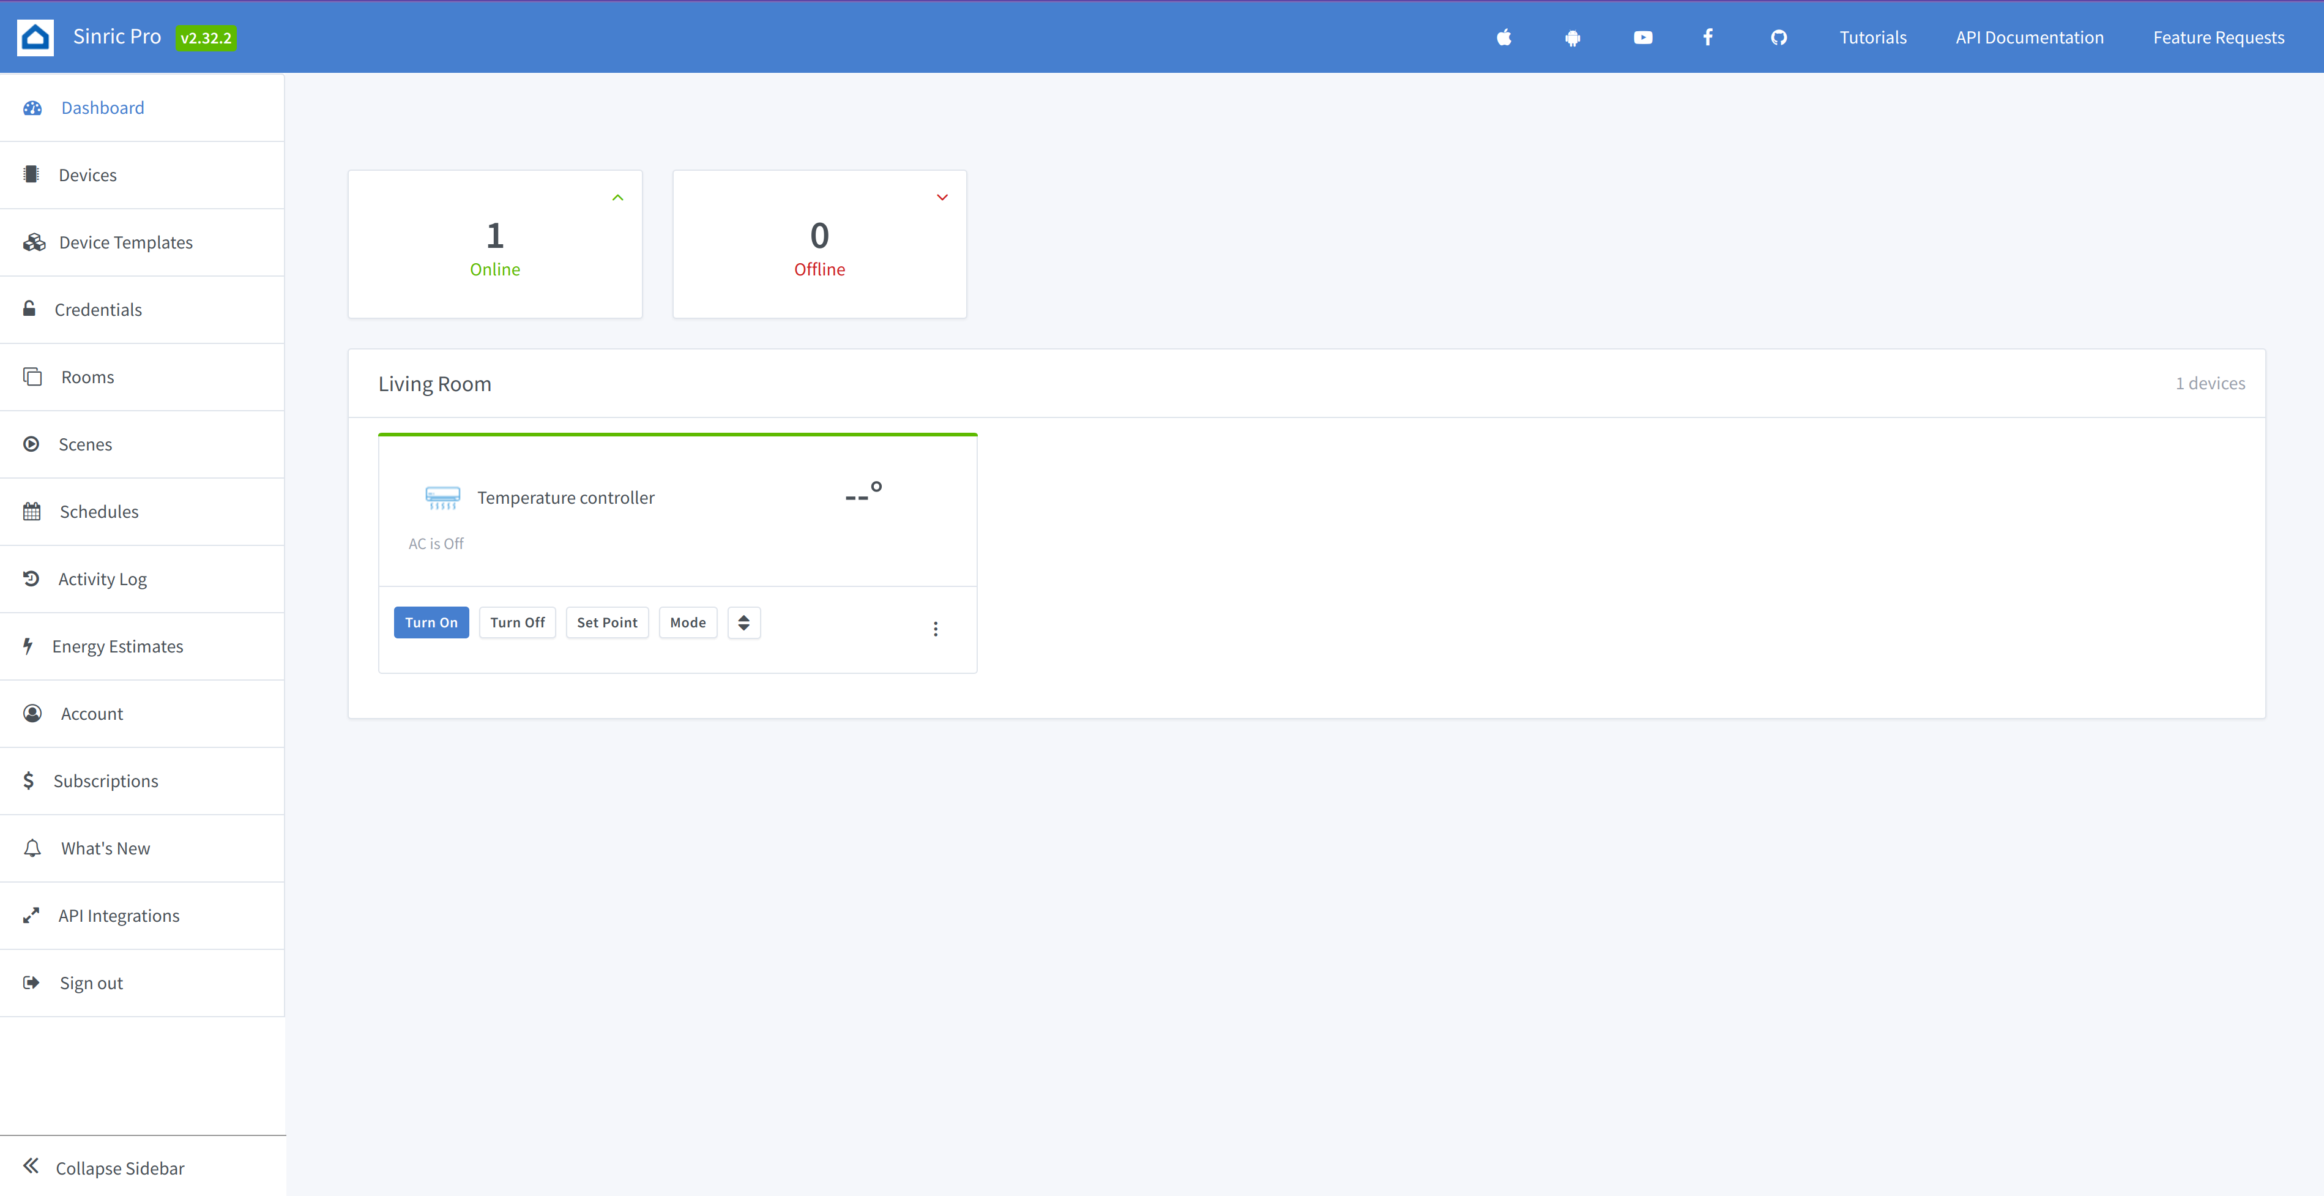Click the Schedules calendar icon
The image size is (2324, 1196).
tap(32, 511)
